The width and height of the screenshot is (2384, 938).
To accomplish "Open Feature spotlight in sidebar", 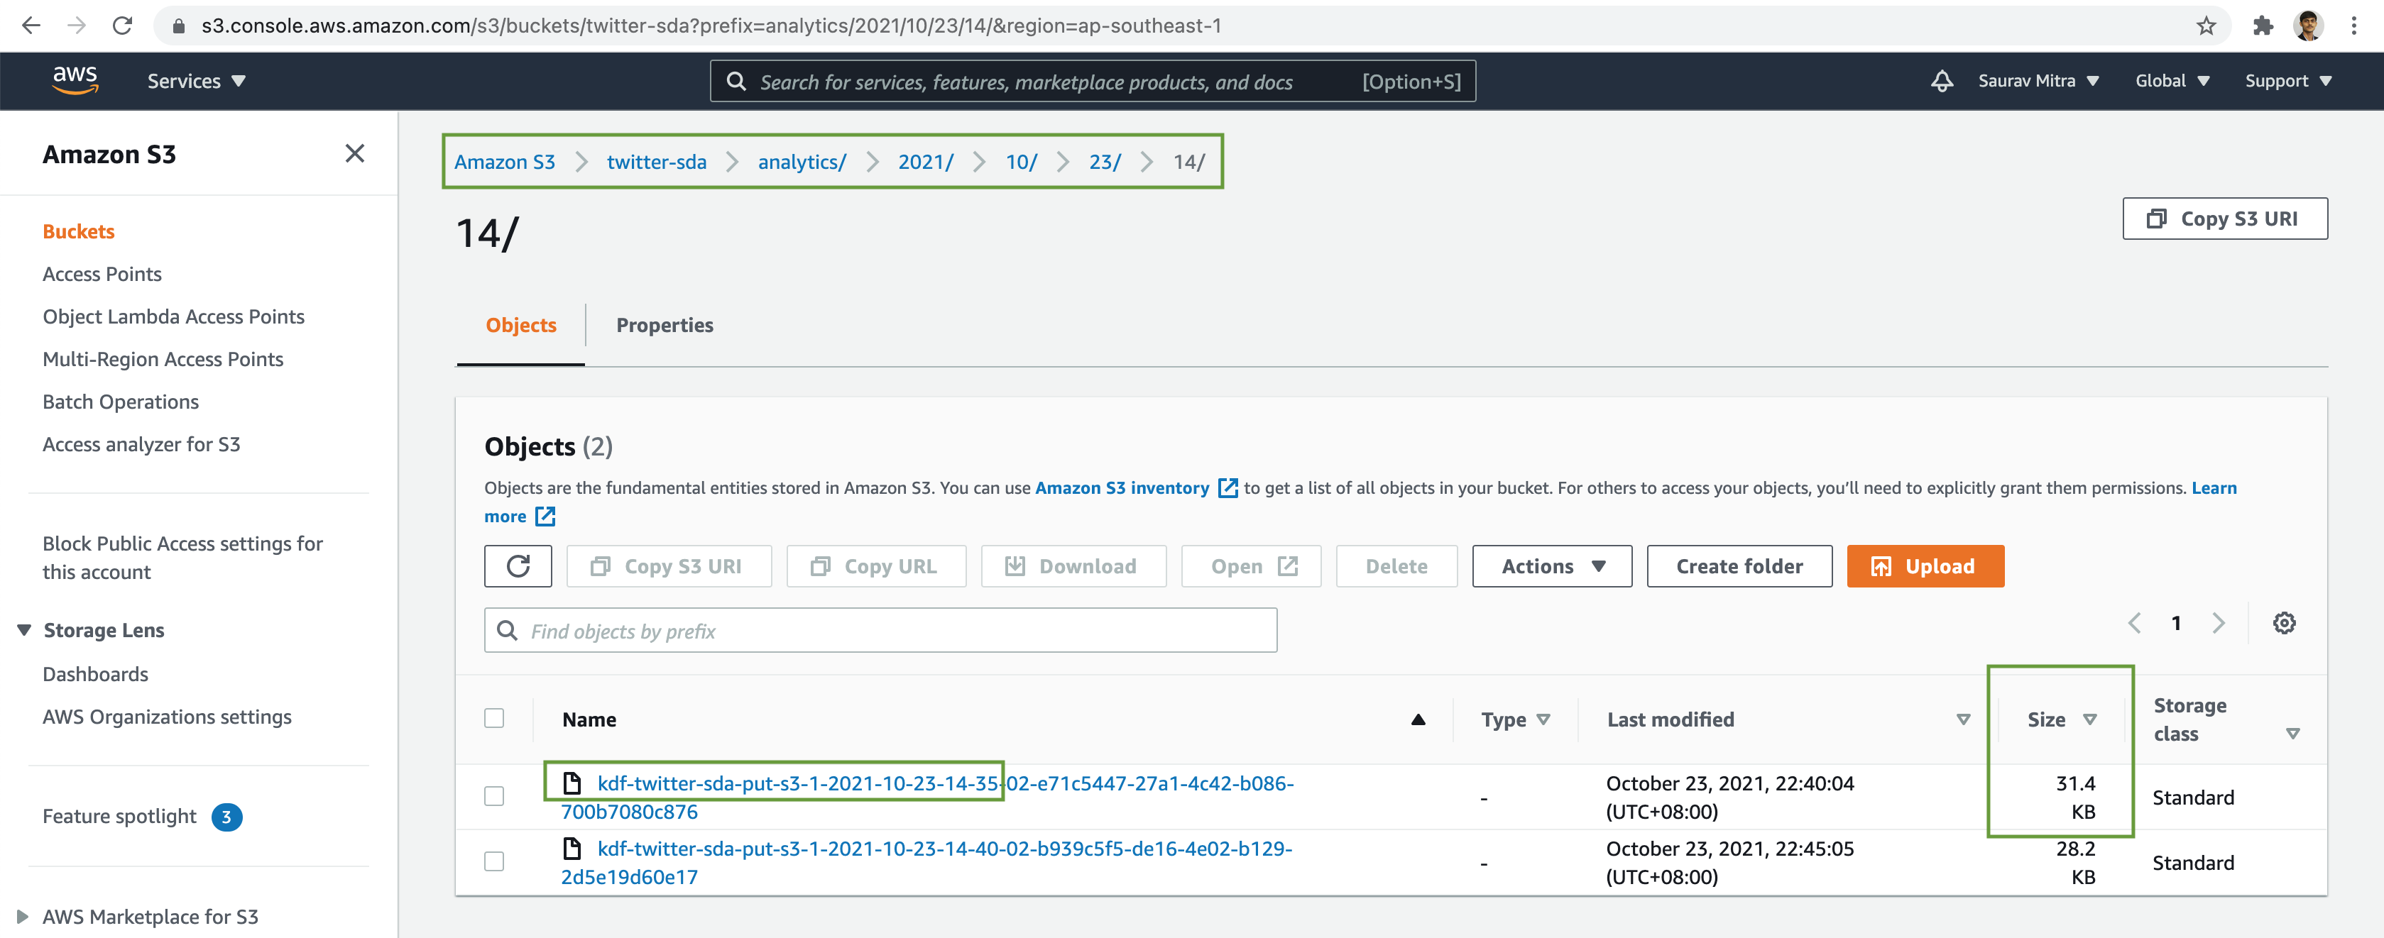I will [119, 817].
